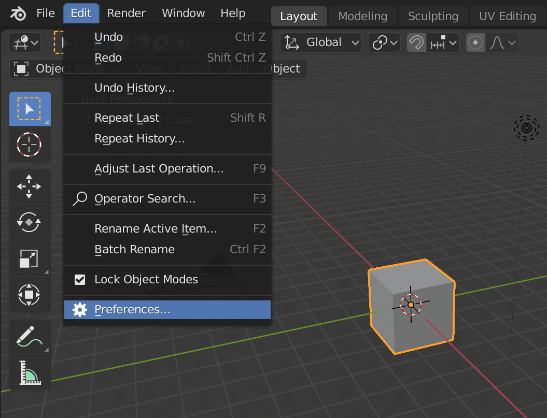
Task: Expand the proportional editing falloff dropdown
Action: [x=501, y=42]
